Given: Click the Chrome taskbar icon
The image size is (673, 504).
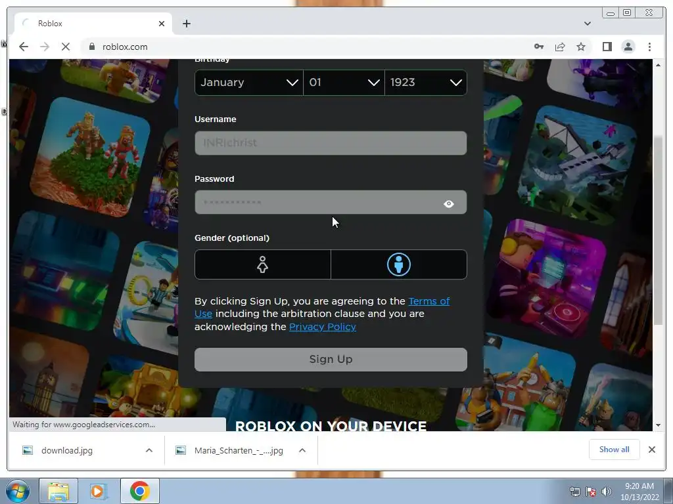Looking at the screenshot, I should (x=139, y=491).
